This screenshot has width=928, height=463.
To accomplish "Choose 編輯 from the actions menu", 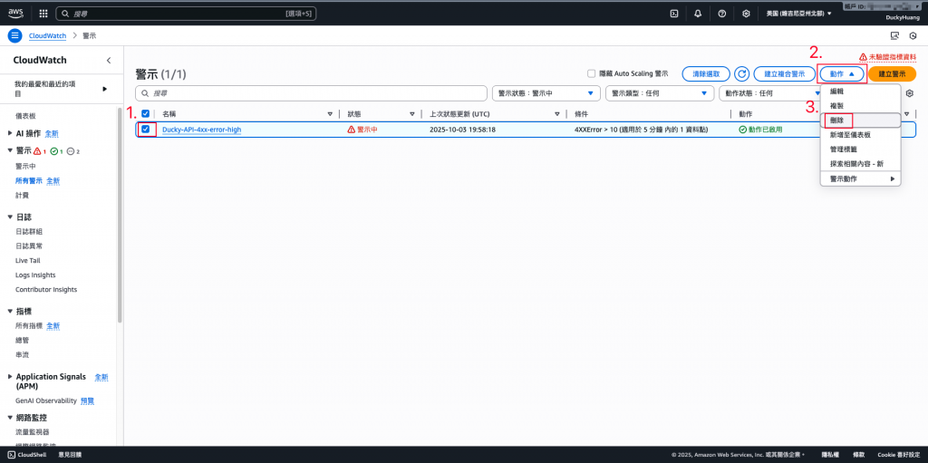I will (x=861, y=92).
